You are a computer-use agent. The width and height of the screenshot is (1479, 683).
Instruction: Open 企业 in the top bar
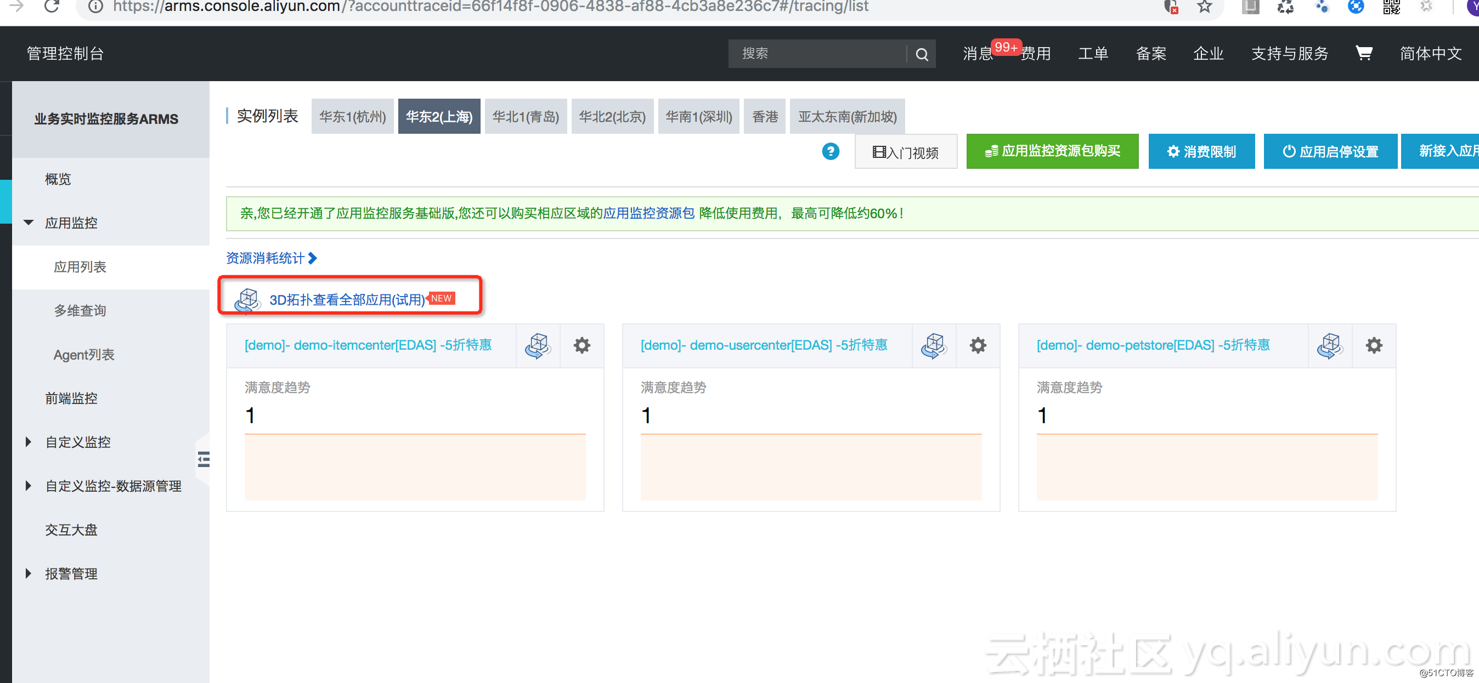pyautogui.click(x=1208, y=53)
